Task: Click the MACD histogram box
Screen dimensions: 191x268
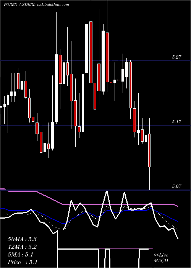Action: [x=105, y=249]
